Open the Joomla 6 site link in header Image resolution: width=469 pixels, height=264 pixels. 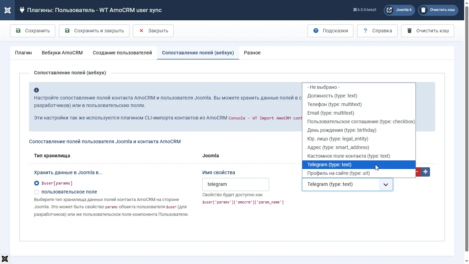(399, 10)
